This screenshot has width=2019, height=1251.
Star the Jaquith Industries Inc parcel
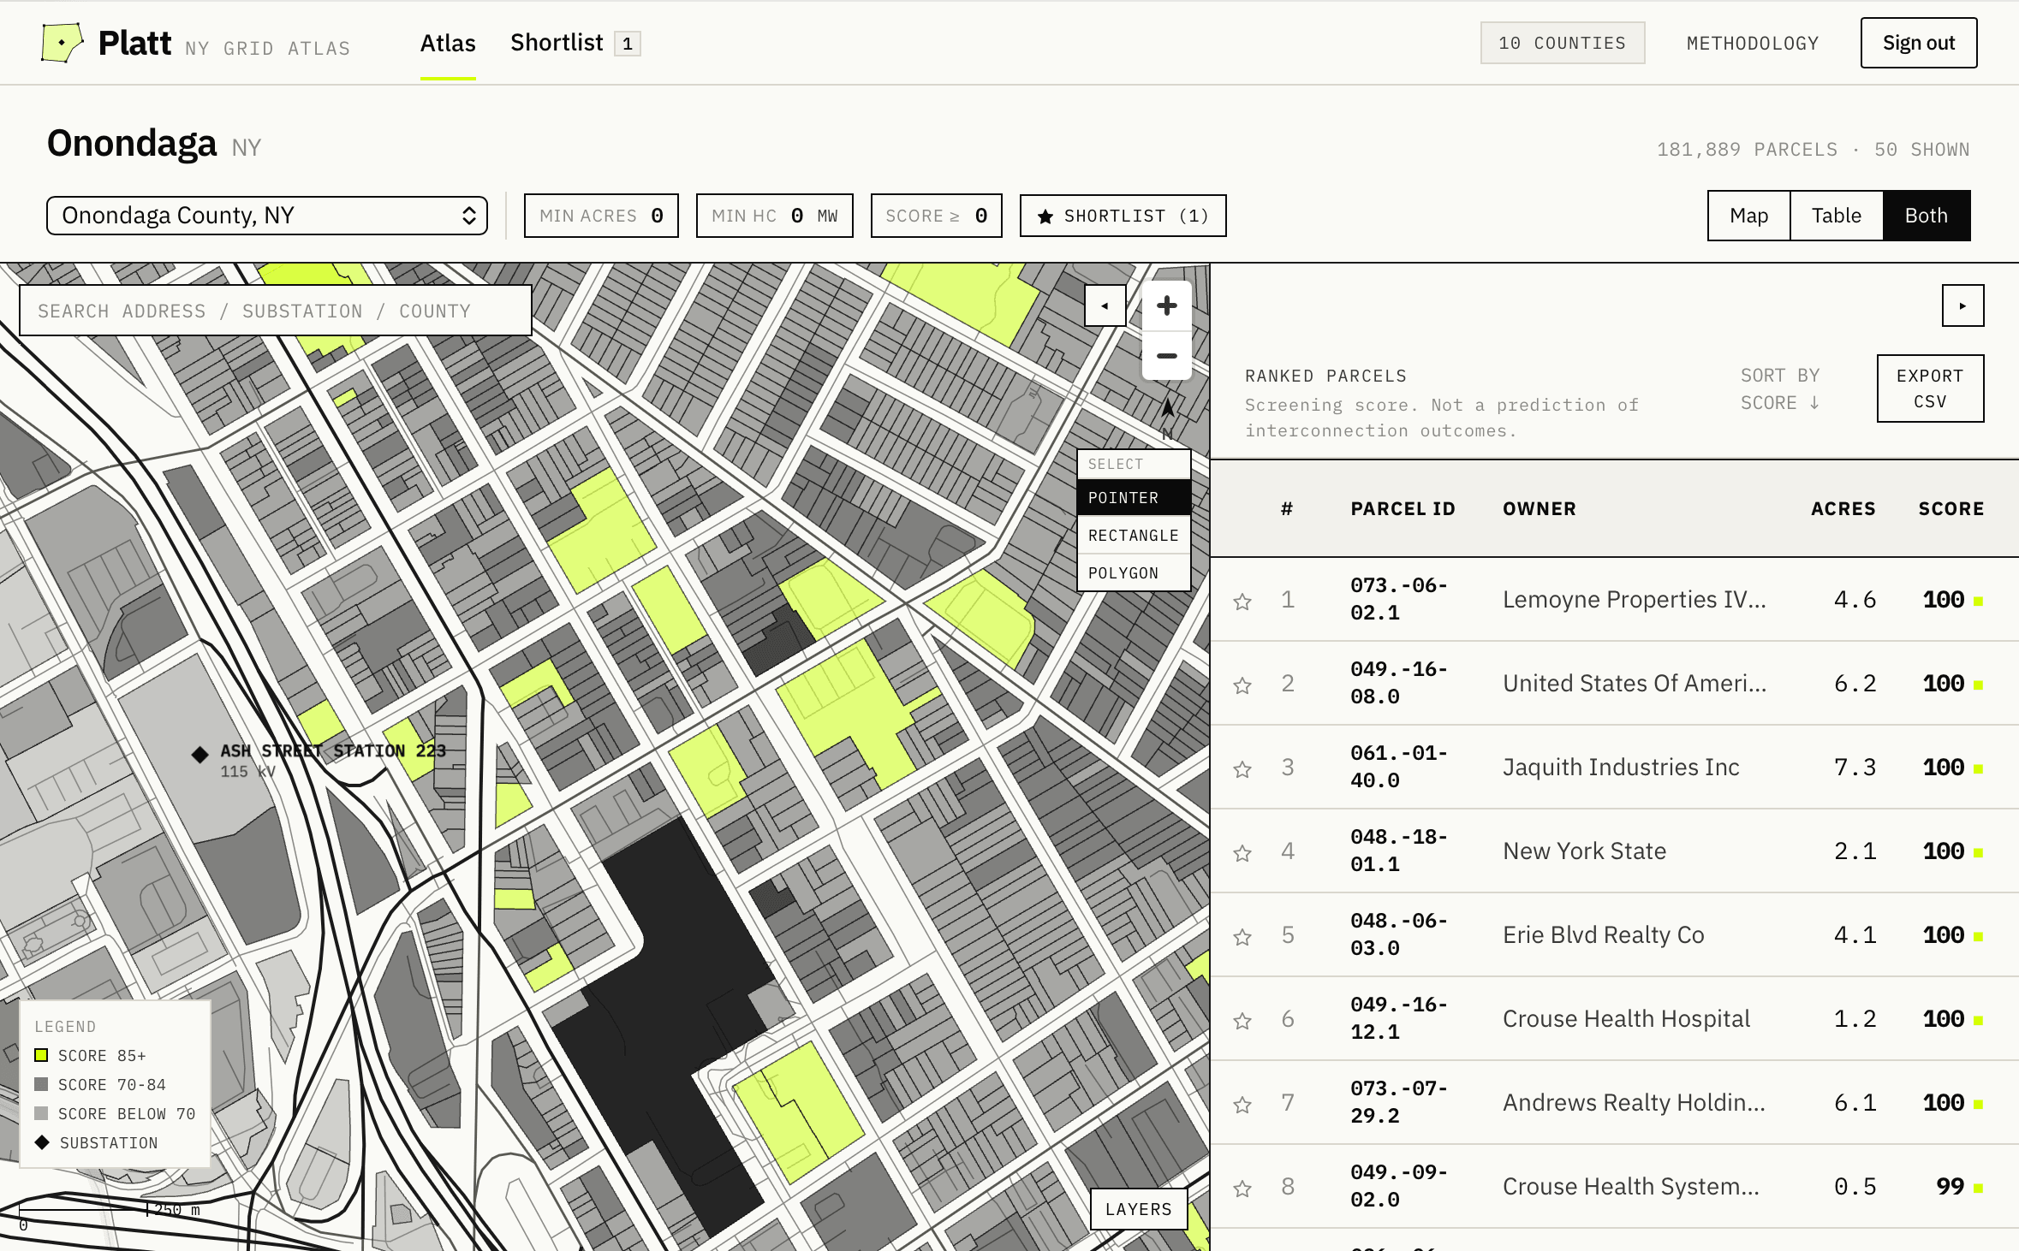1242,769
